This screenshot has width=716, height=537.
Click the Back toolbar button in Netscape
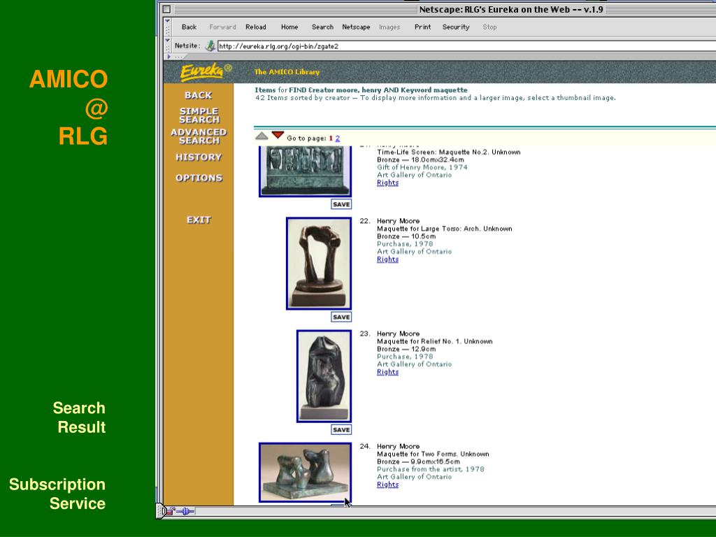click(189, 27)
